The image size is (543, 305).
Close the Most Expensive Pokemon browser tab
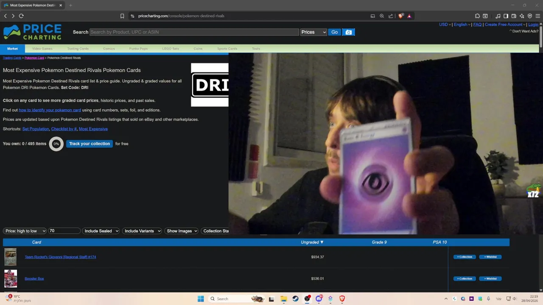click(61, 5)
